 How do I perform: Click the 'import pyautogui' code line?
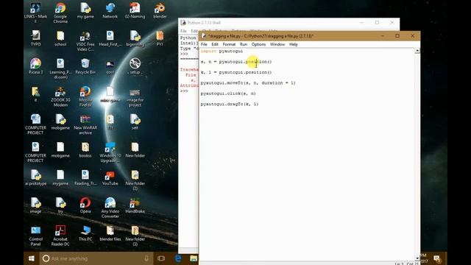222,51
